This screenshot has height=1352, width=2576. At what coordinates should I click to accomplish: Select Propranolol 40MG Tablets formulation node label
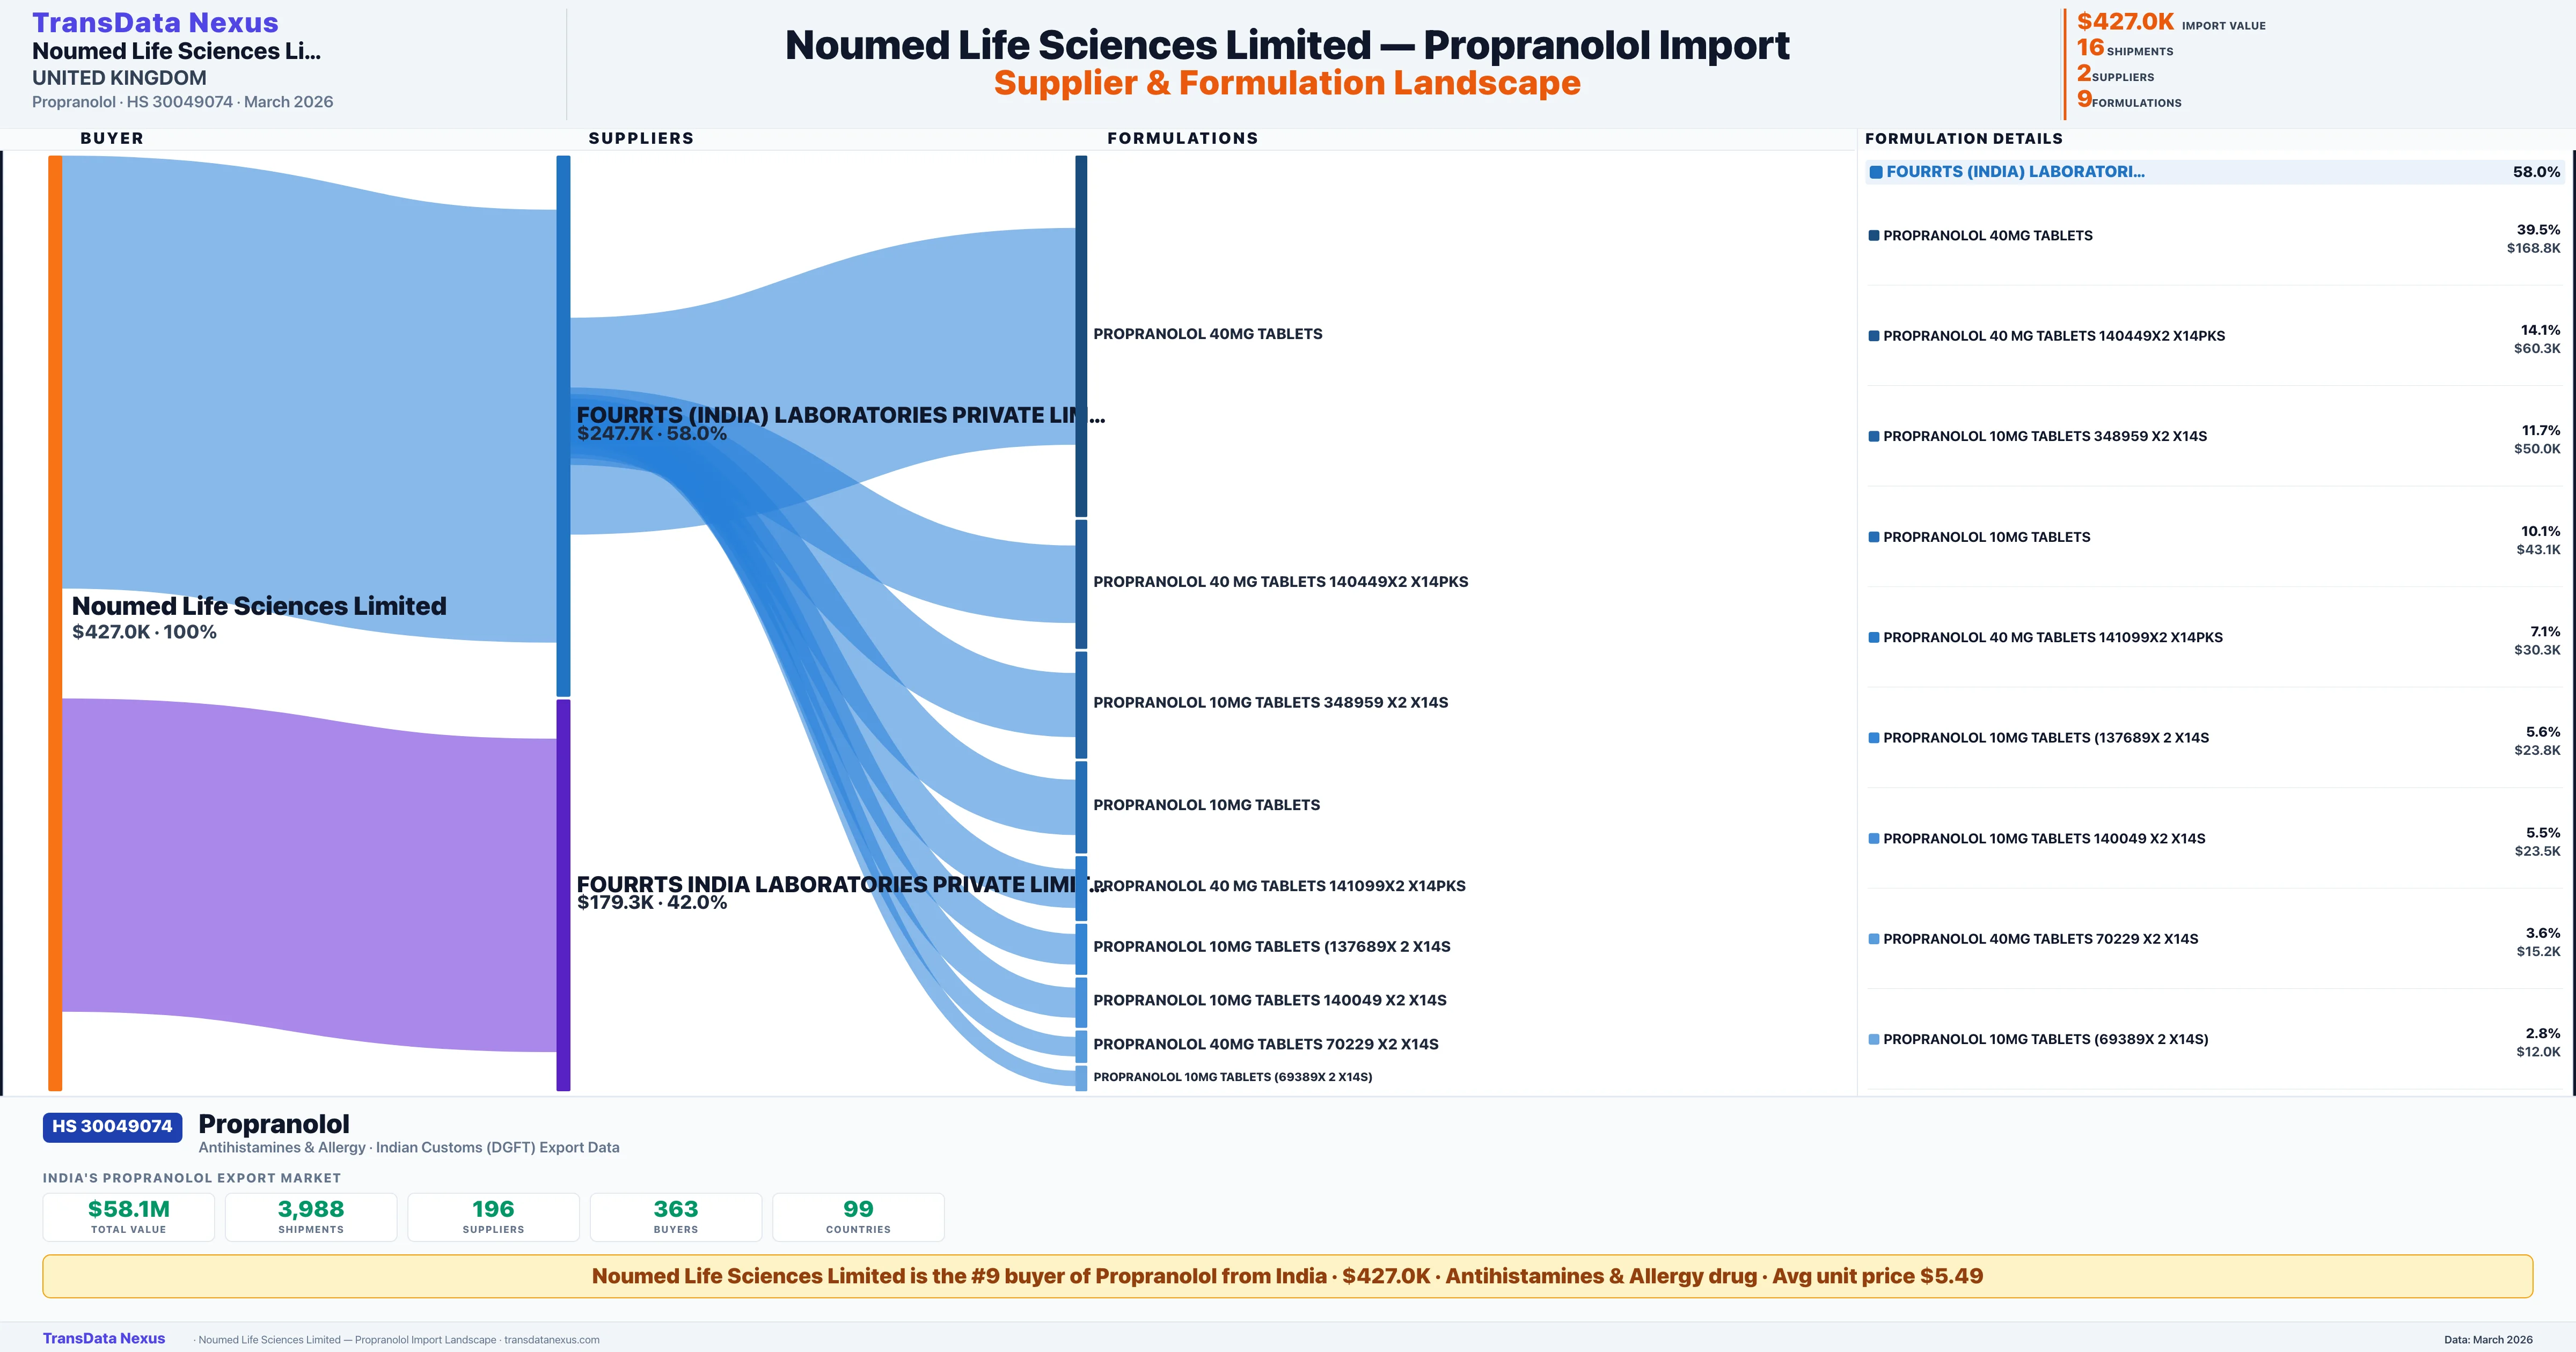(x=1207, y=334)
